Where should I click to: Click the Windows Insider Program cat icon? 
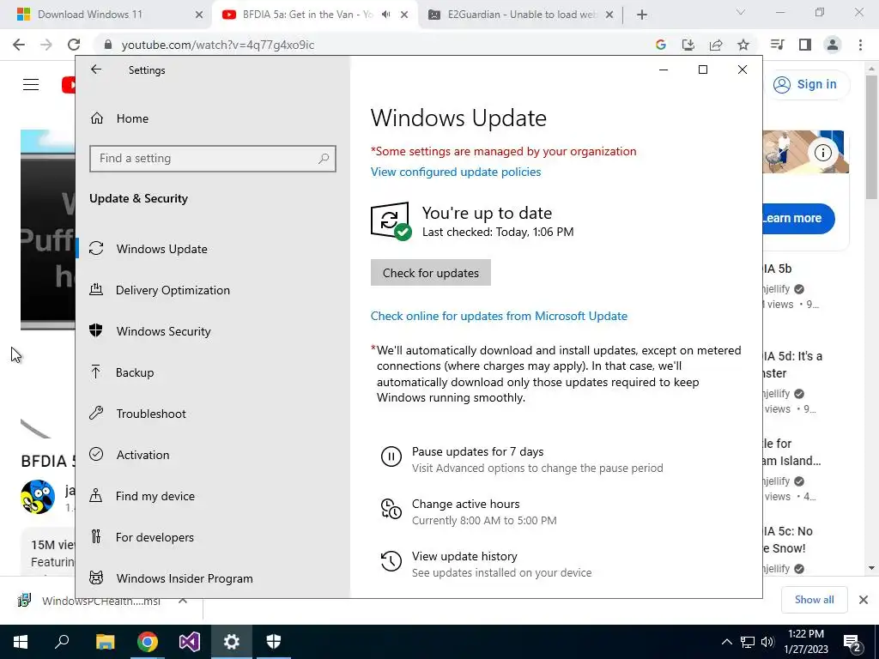pos(96,577)
